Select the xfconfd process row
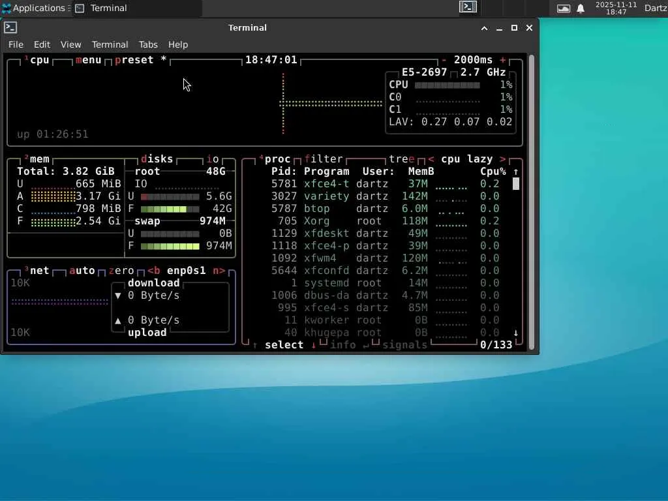The image size is (668, 501). click(x=380, y=271)
